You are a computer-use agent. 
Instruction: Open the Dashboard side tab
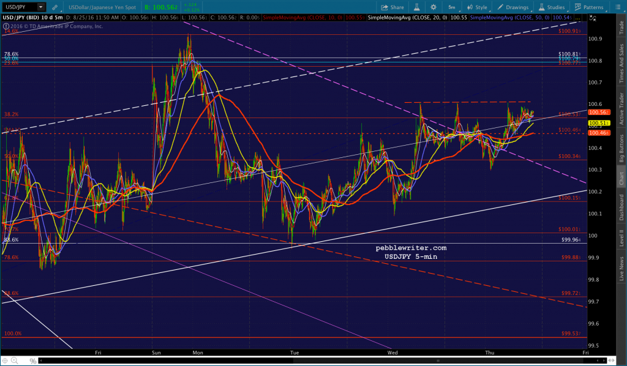[621, 207]
